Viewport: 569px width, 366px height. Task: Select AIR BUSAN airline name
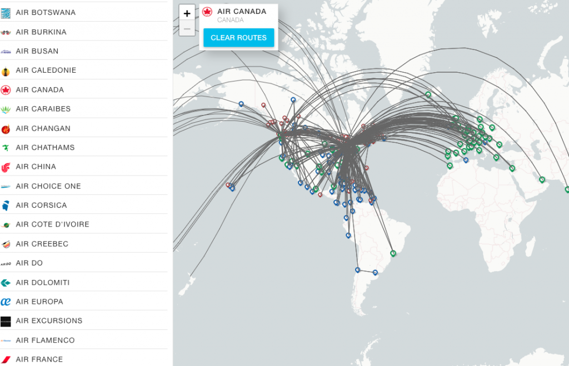(x=37, y=51)
